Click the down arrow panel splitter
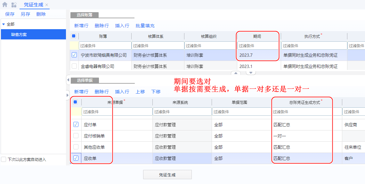Image resolution: width=365 pixels, height=184 pixels. tap(251, 73)
